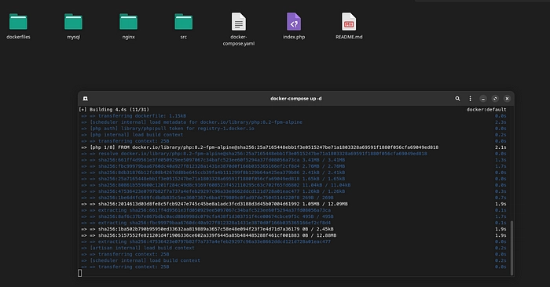550x287 pixels.
Task: Click the docker:default label in terminal
Action: (x=486, y=110)
